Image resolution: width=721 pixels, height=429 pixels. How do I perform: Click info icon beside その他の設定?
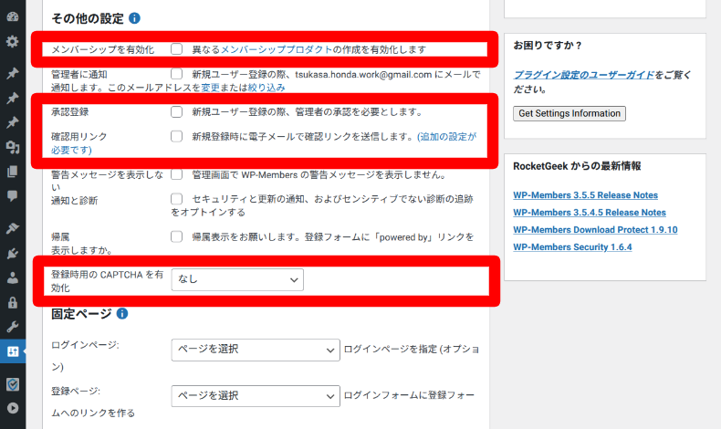134,18
